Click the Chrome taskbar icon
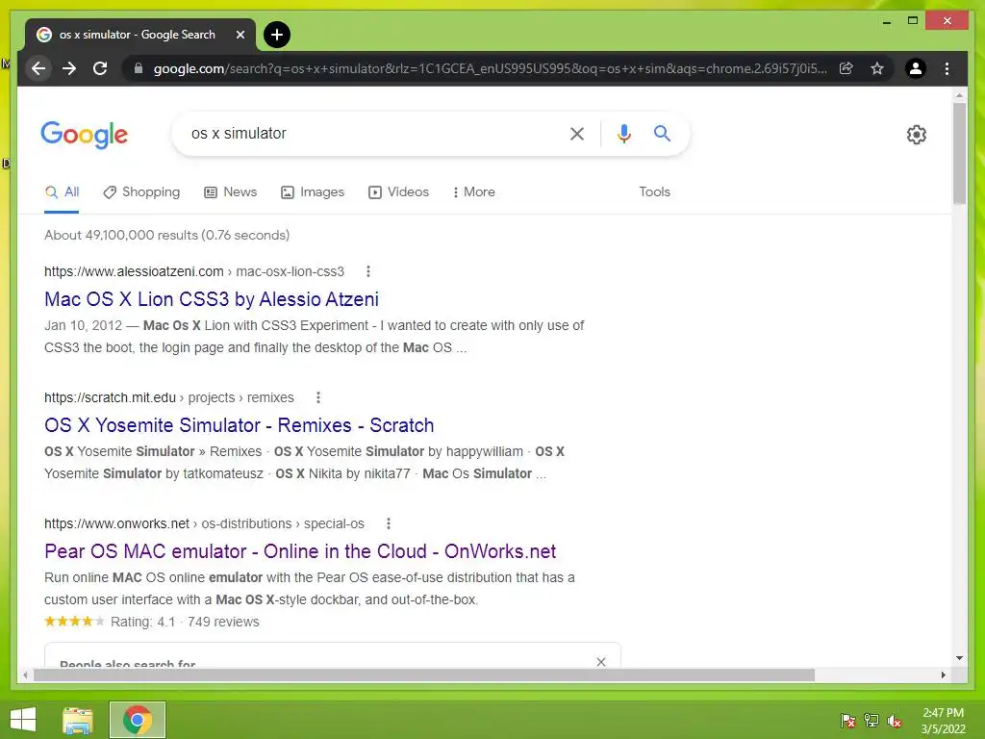The height and width of the screenshot is (739, 985). coord(138,720)
